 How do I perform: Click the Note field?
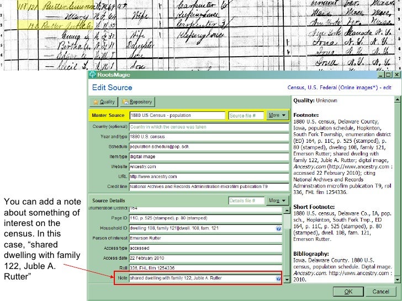click(205, 278)
